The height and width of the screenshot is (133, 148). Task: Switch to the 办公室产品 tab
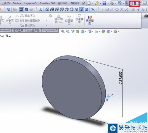coord(33,30)
